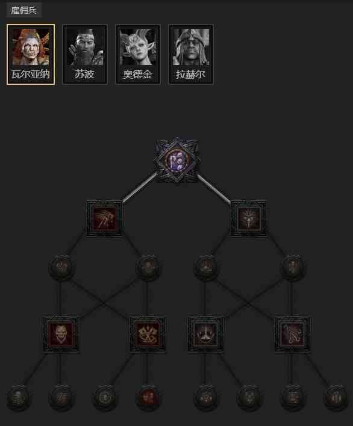353x426 pixels.
Task: Select the crossed axes skill icon
Action: [148, 334]
